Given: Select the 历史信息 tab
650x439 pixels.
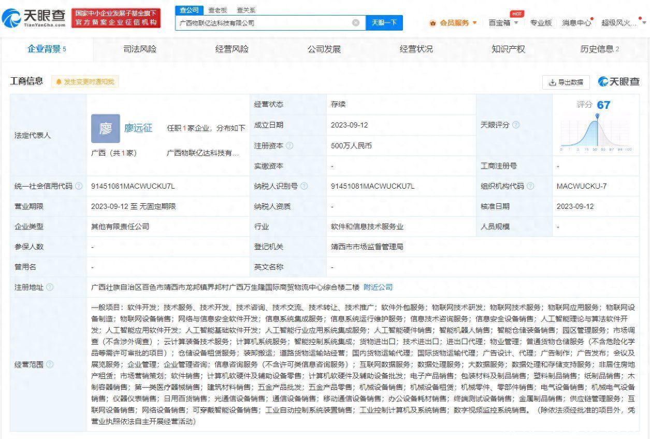Looking at the screenshot, I should tap(600, 49).
